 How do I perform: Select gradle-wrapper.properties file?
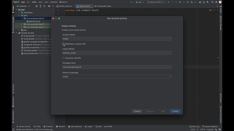36,42
